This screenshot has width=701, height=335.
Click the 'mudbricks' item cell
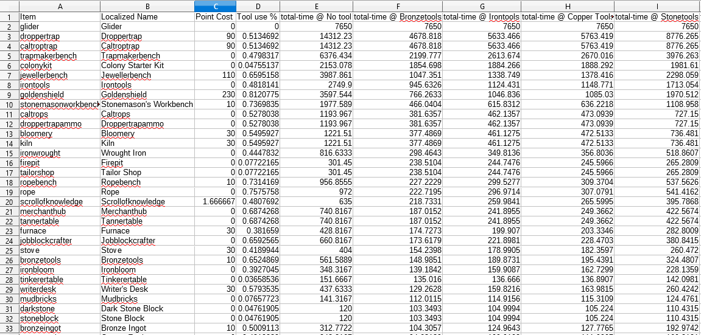coord(60,299)
